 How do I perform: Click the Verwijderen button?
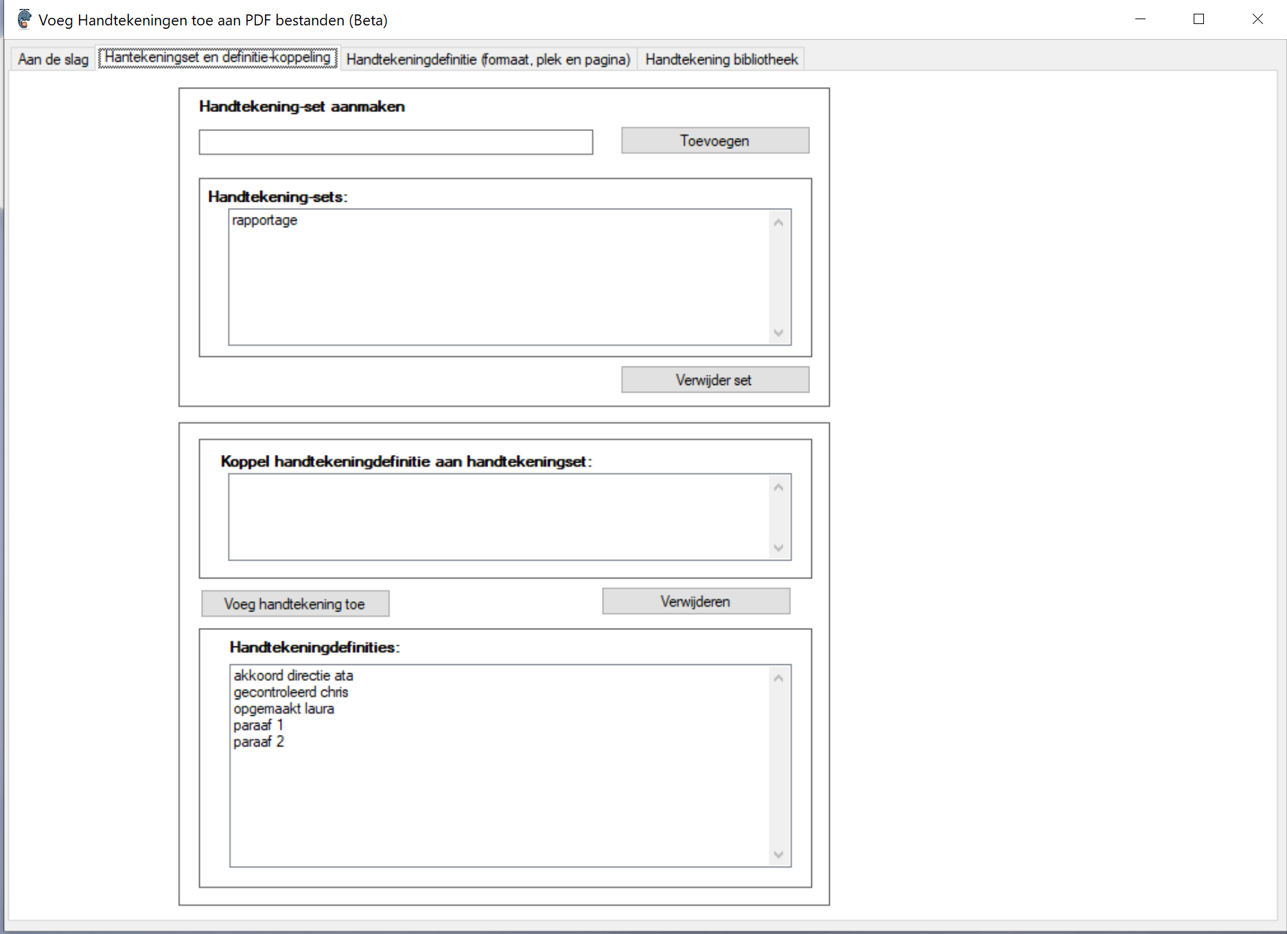coord(695,601)
